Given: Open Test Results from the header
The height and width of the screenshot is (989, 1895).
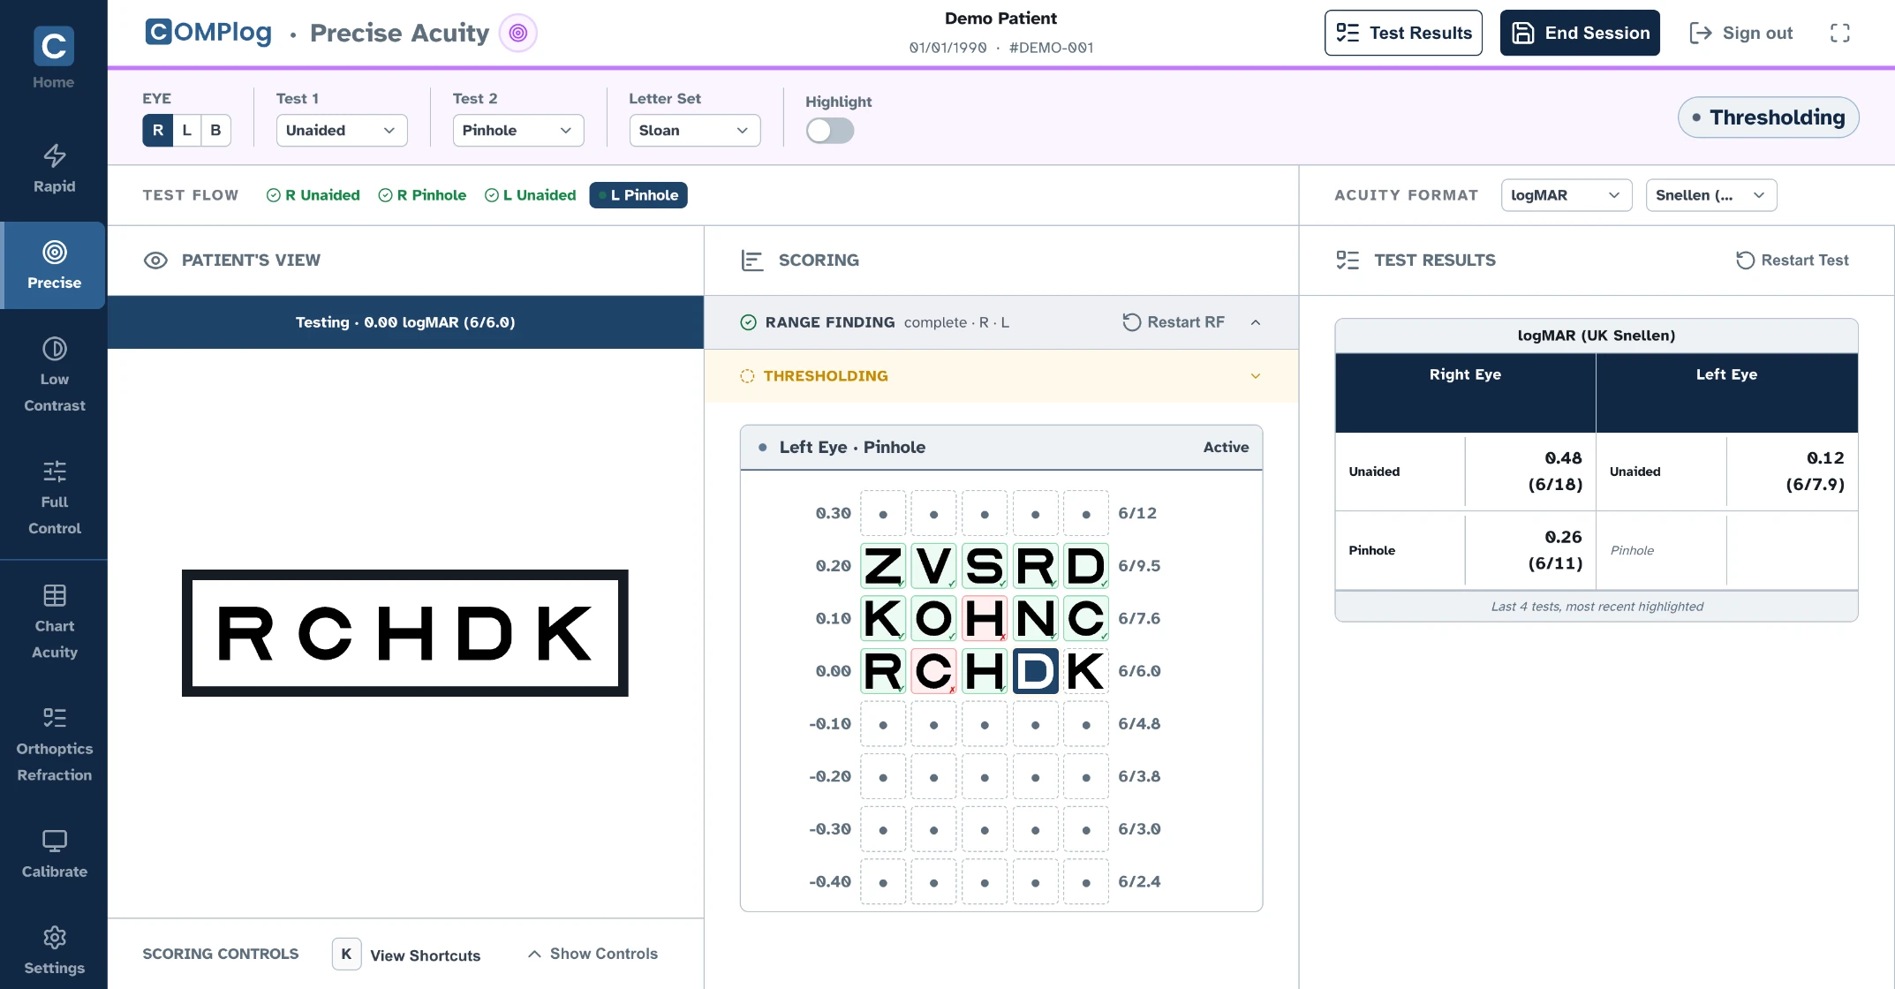Looking at the screenshot, I should pyautogui.click(x=1403, y=33).
